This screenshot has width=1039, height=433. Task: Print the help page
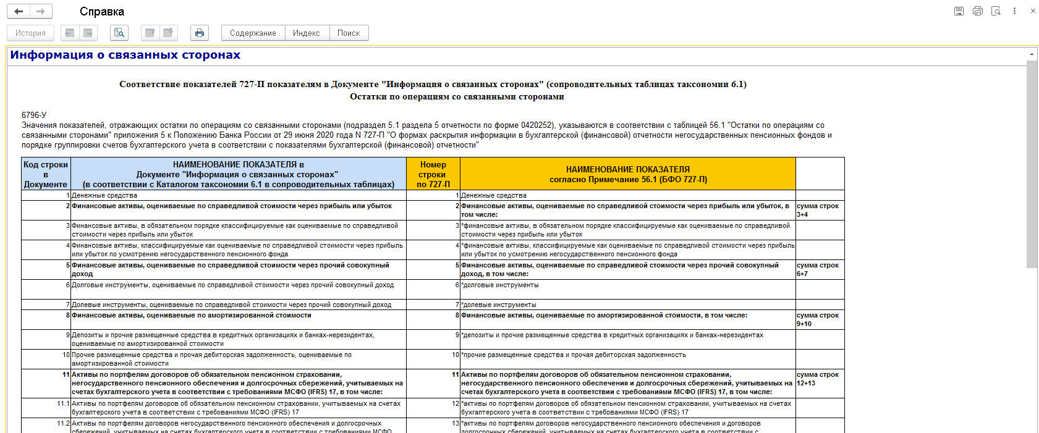pyautogui.click(x=199, y=33)
